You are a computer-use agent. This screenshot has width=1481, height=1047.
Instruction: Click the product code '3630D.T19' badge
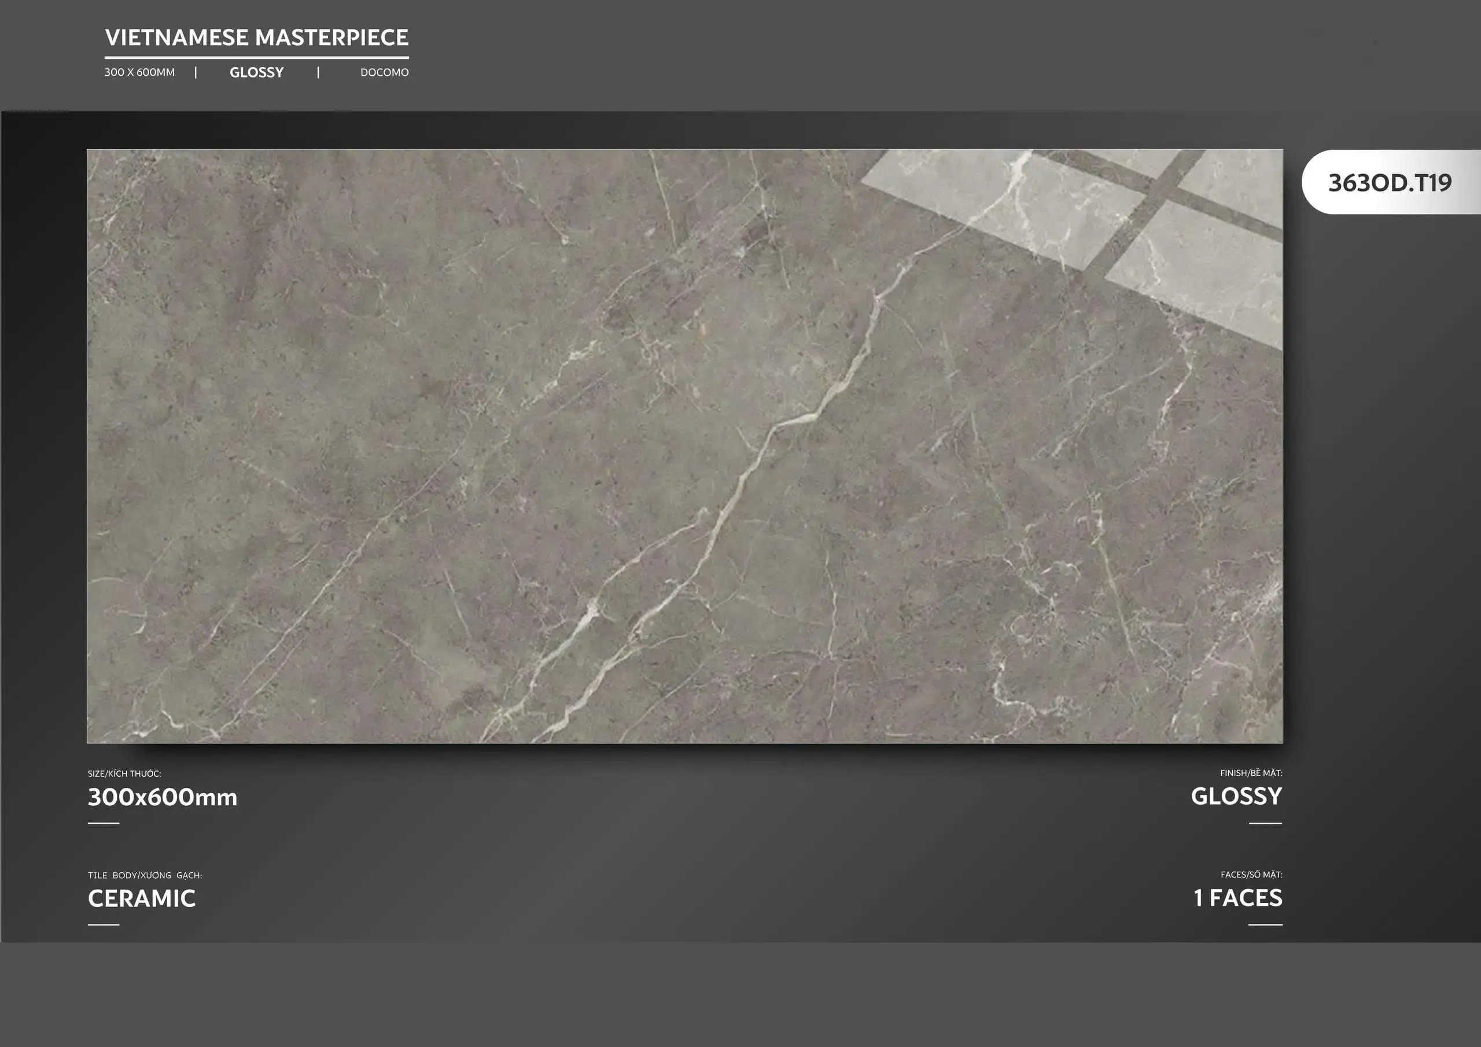pos(1391,183)
